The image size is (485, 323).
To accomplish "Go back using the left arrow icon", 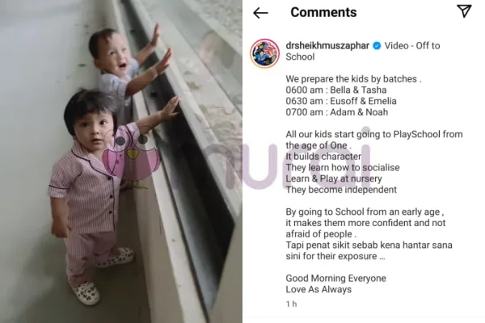I will tap(260, 13).
